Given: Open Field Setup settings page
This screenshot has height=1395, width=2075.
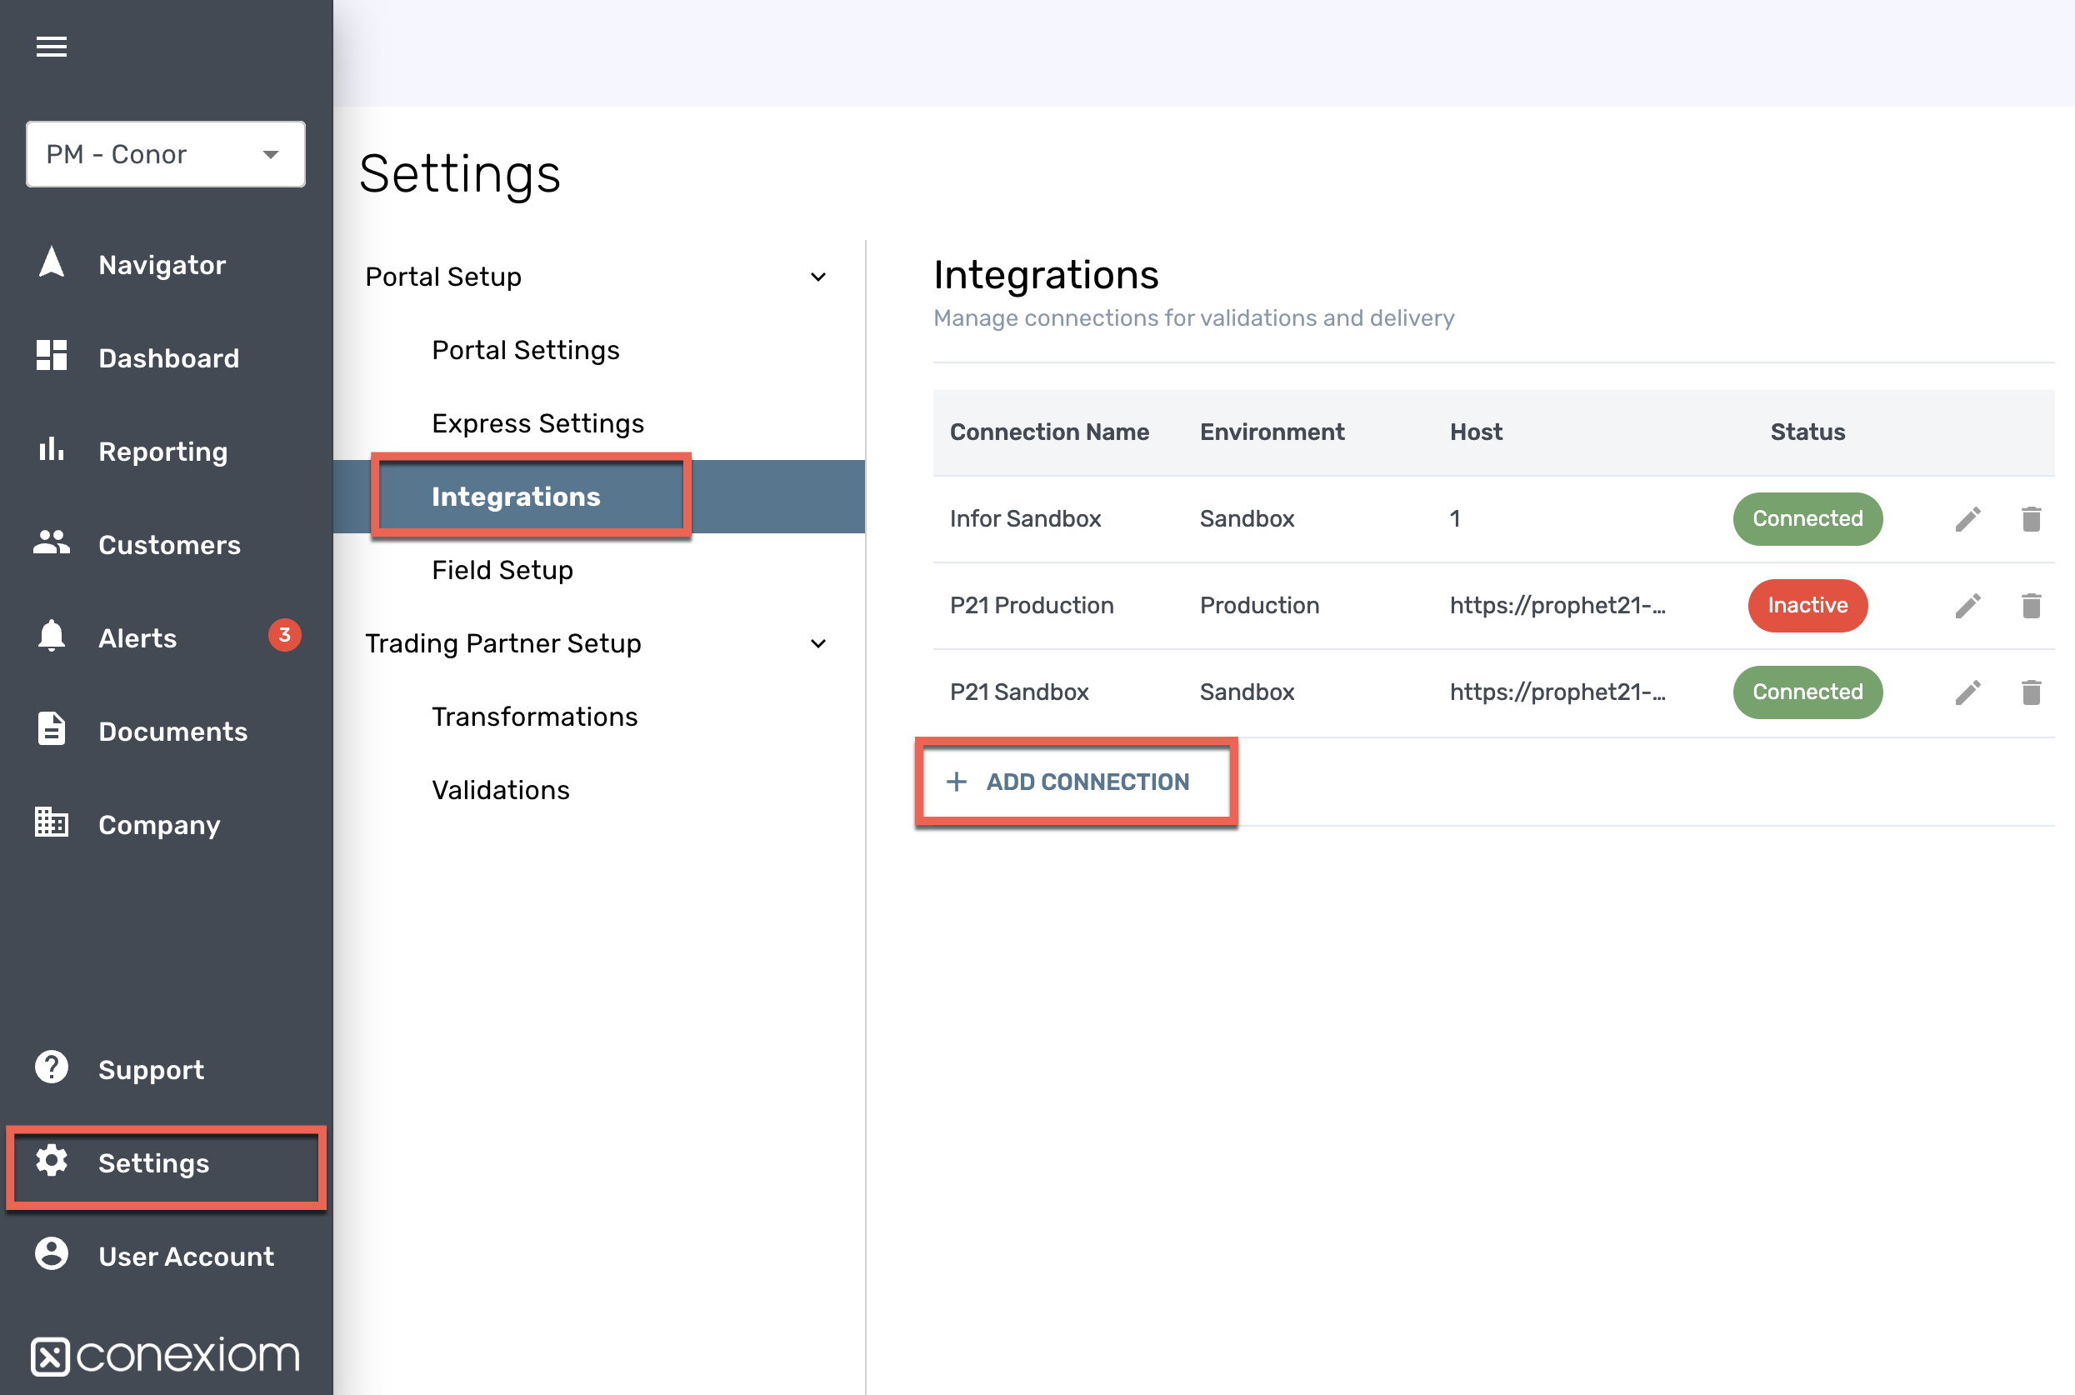Looking at the screenshot, I should [x=502, y=570].
